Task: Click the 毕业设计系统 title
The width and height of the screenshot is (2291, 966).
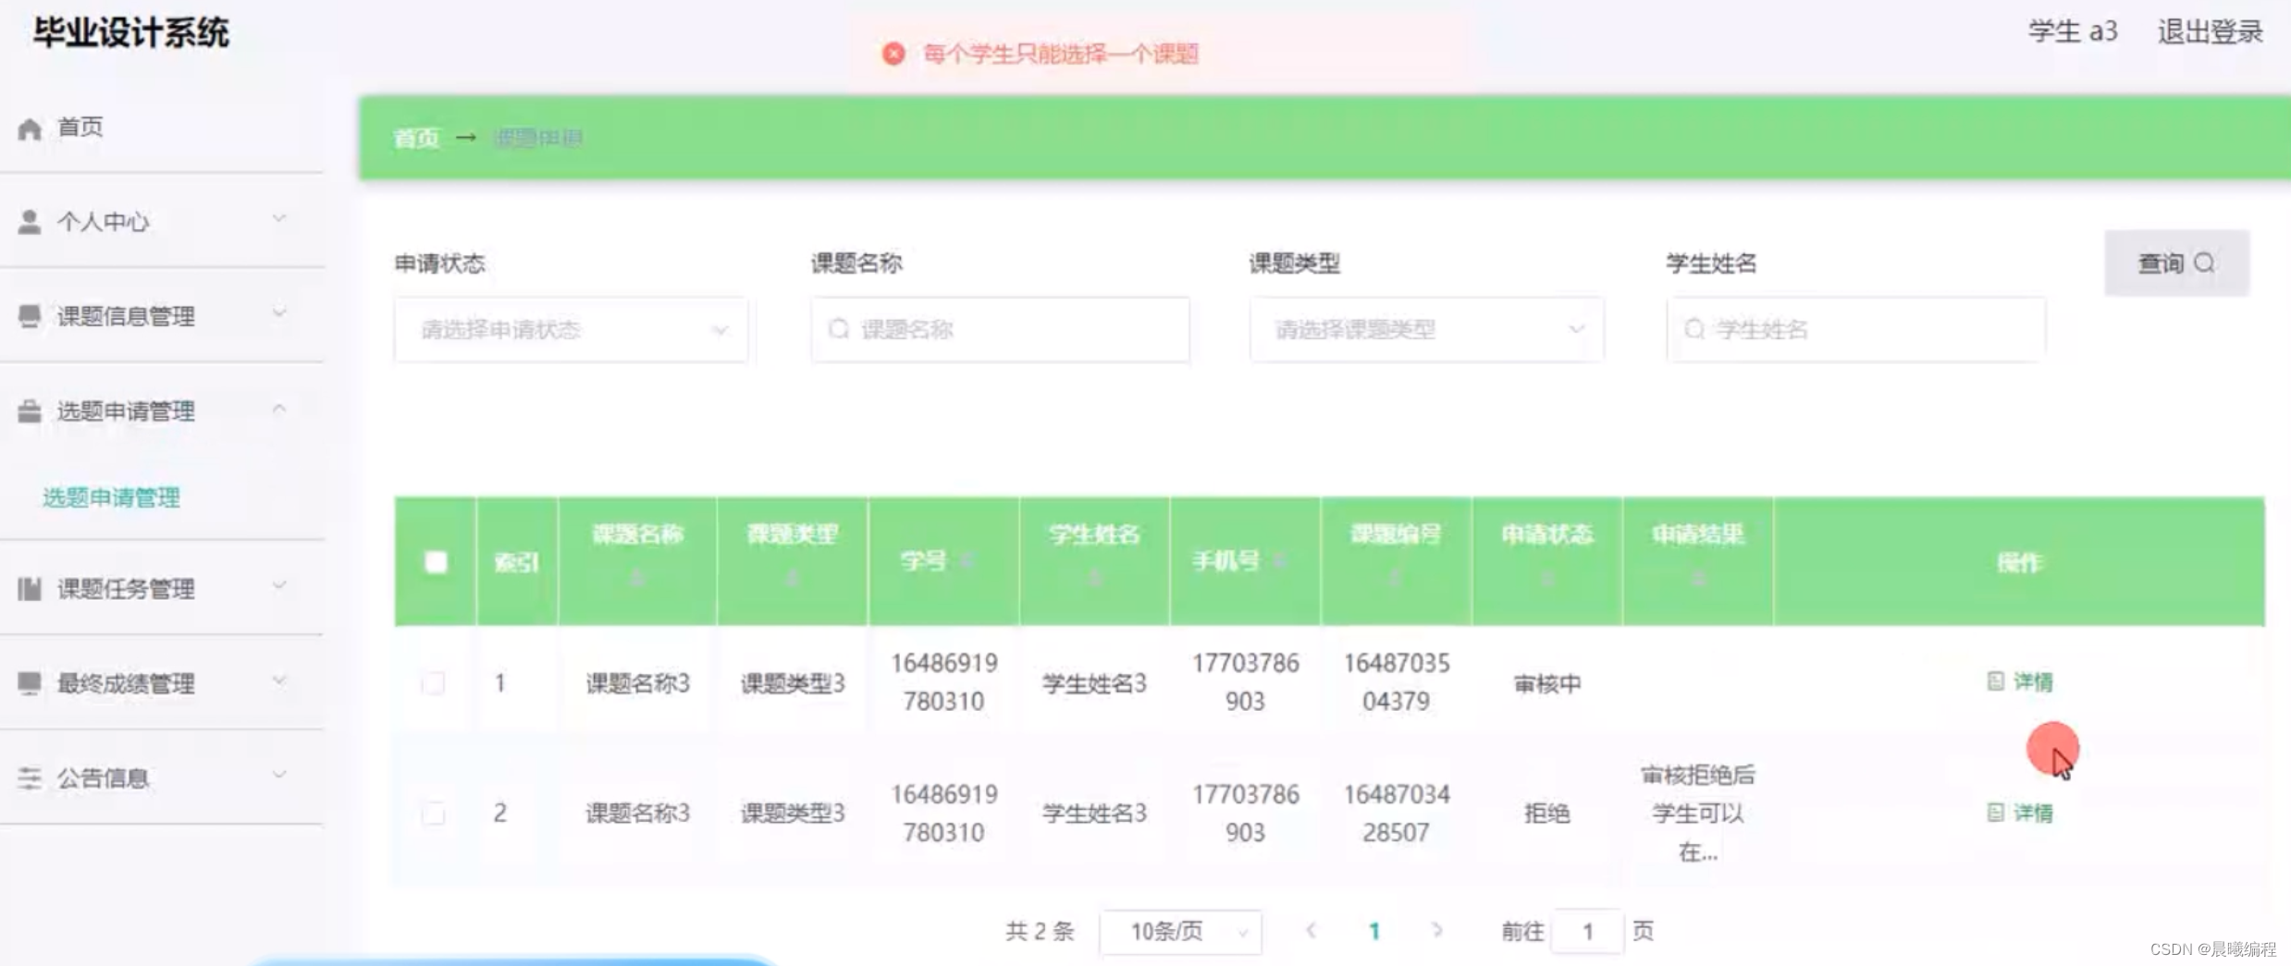Action: 131,33
